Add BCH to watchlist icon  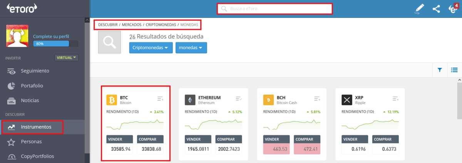click(x=317, y=99)
